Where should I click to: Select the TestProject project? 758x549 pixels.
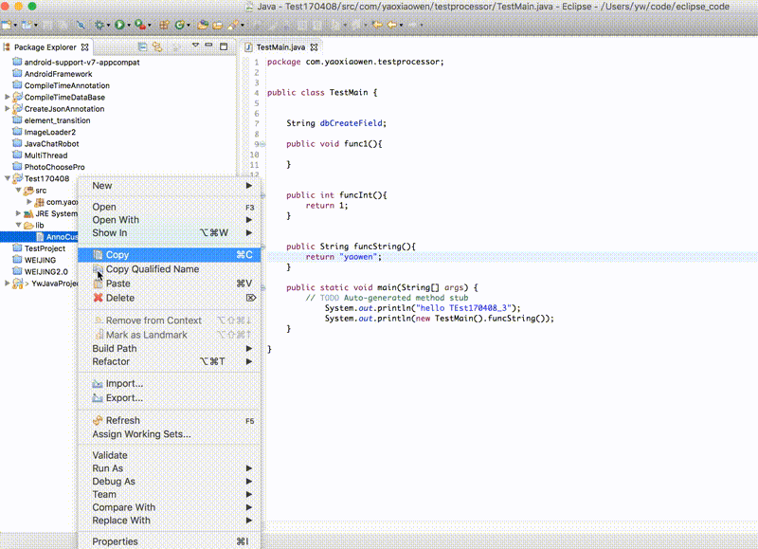tap(45, 248)
